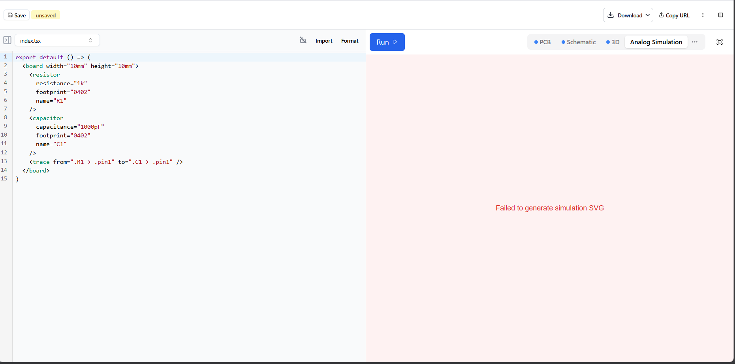
Task: Select the Analog Simulation tab
Action: (656, 42)
